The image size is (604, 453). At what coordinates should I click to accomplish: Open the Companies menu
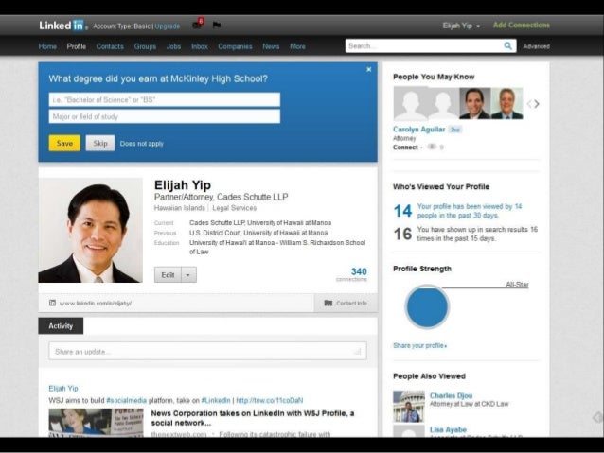pyautogui.click(x=235, y=46)
